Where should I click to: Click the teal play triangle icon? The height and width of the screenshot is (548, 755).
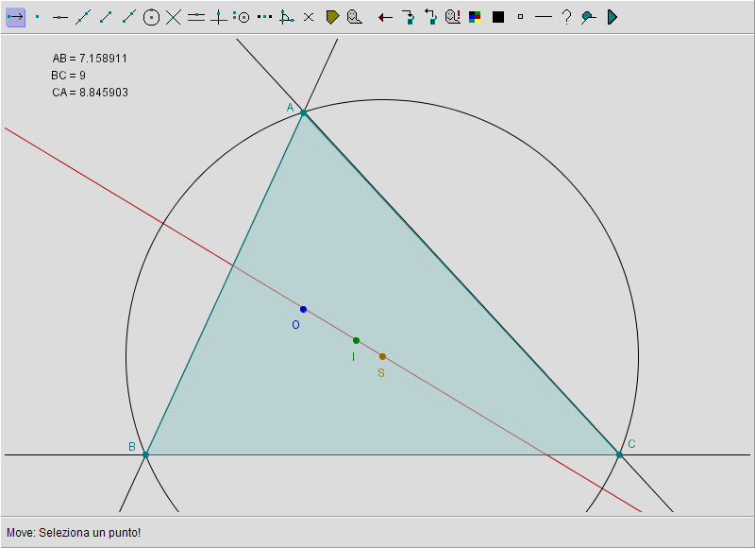(x=612, y=17)
